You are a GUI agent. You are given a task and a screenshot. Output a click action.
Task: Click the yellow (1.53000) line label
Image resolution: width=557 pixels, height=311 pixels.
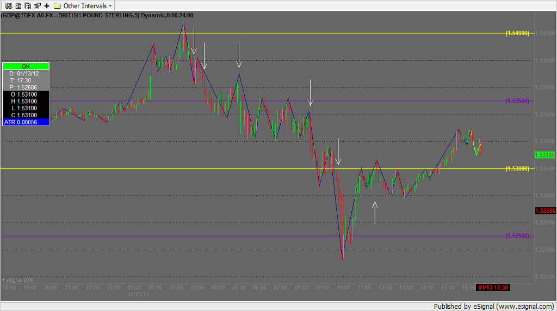[517, 168]
